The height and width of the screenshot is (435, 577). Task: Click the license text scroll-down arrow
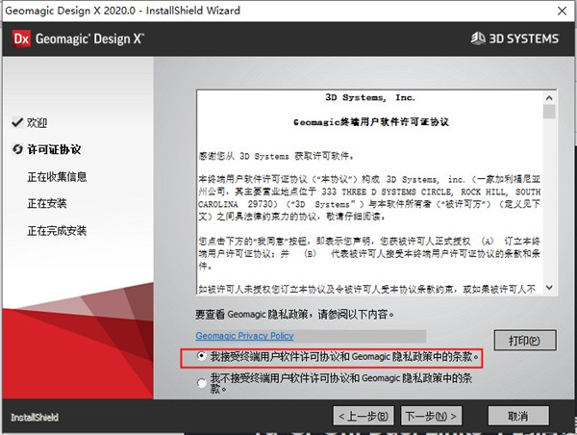coord(549,288)
